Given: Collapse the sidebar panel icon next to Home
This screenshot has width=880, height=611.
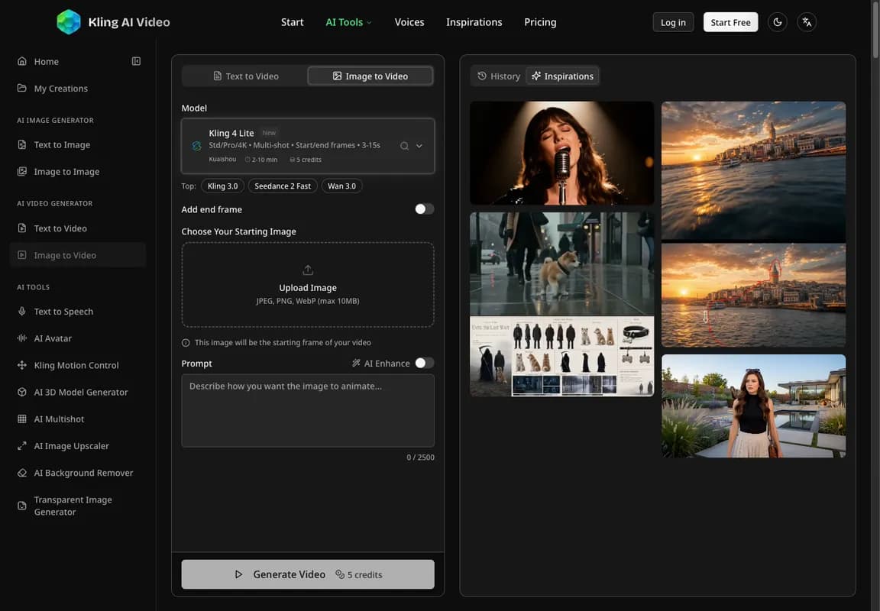Looking at the screenshot, I should [136, 61].
